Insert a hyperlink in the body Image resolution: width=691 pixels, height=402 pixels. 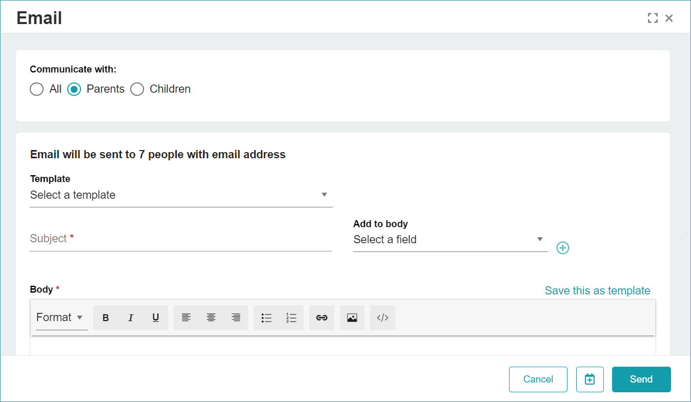click(x=321, y=318)
